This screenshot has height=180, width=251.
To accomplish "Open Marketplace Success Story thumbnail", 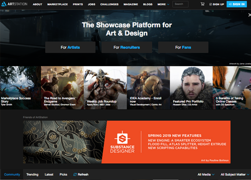I will [x=20, y=88].
